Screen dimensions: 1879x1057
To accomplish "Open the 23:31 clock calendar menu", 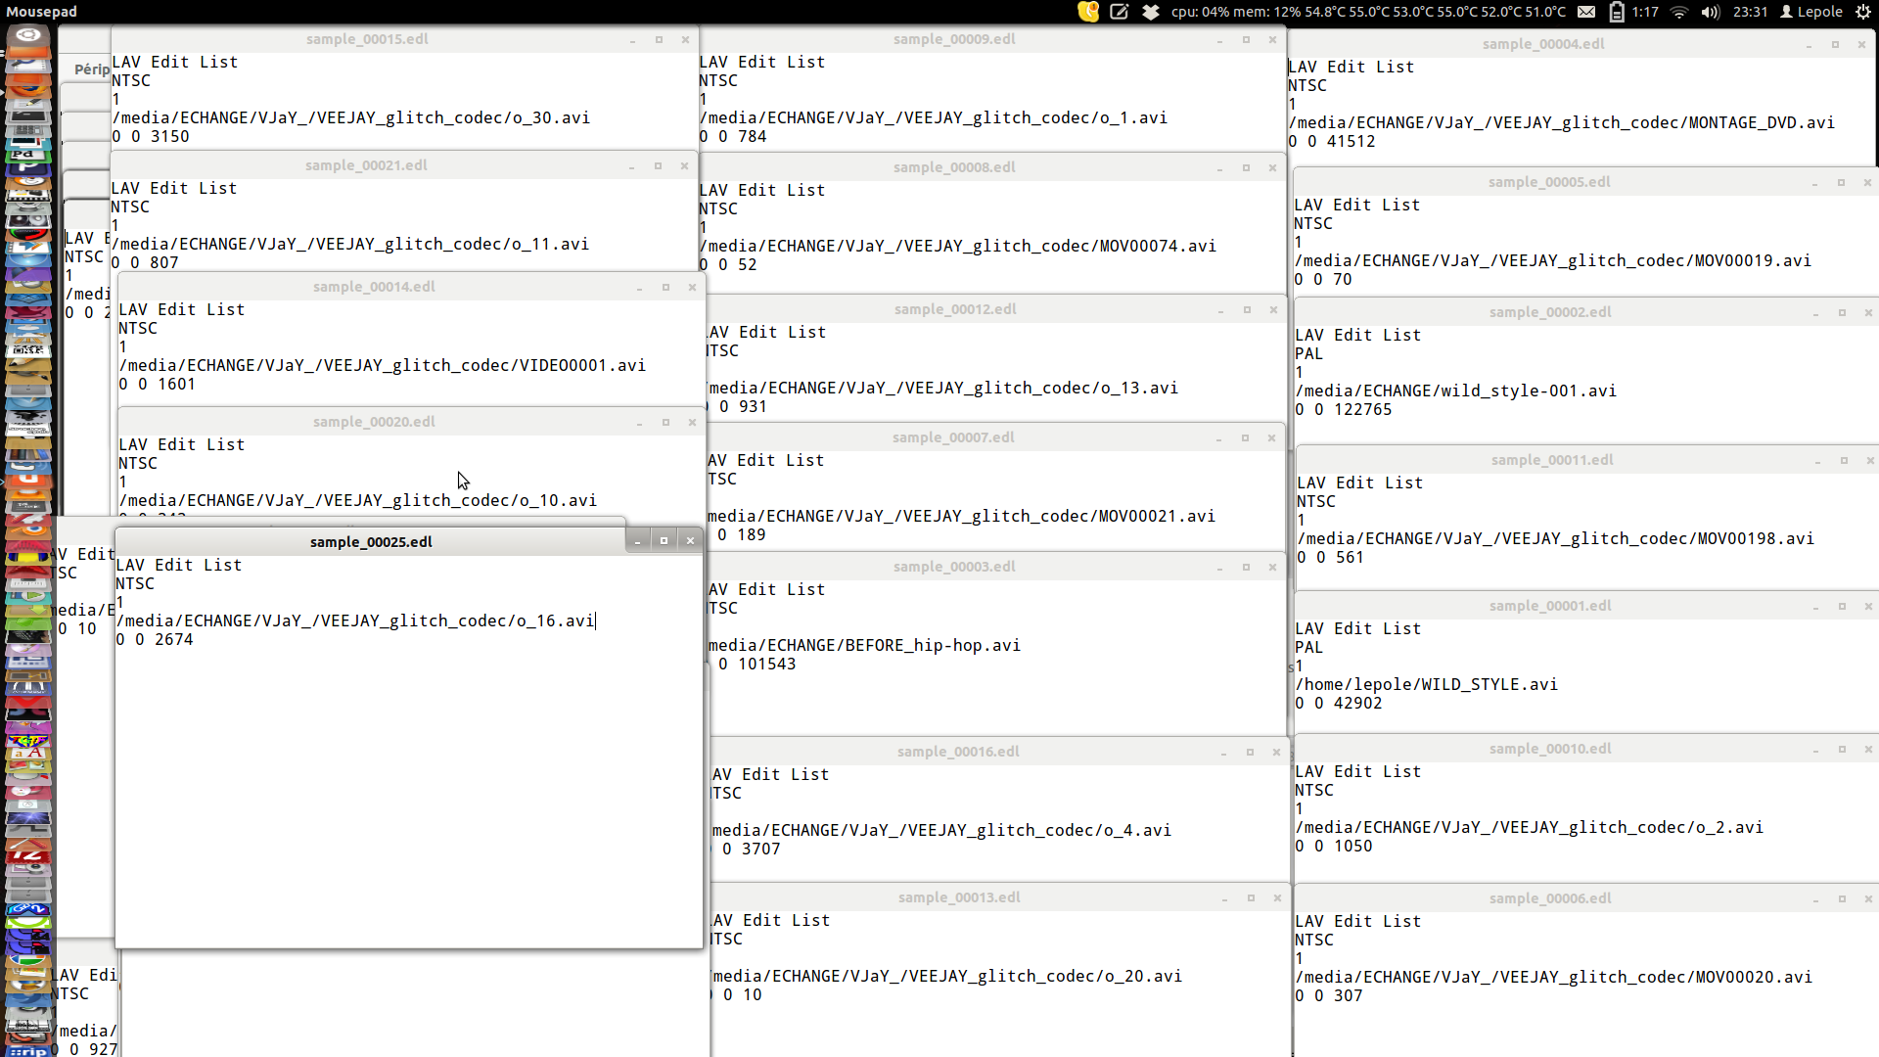I will (x=1750, y=12).
